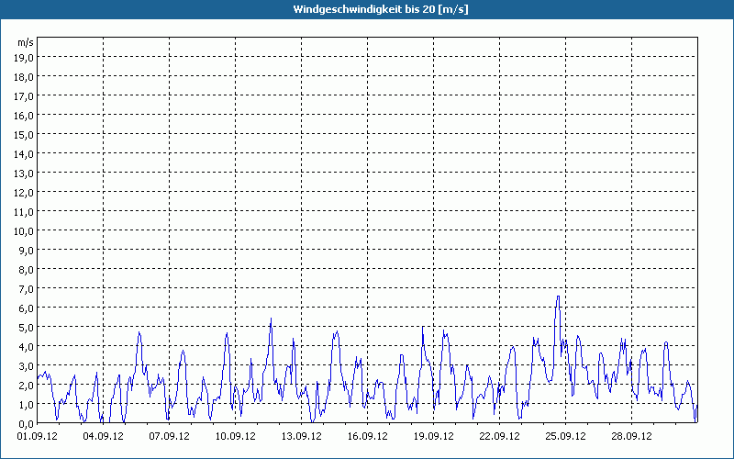Select the 0,0 y-axis value
This screenshot has height=459, width=734.
click(x=26, y=424)
